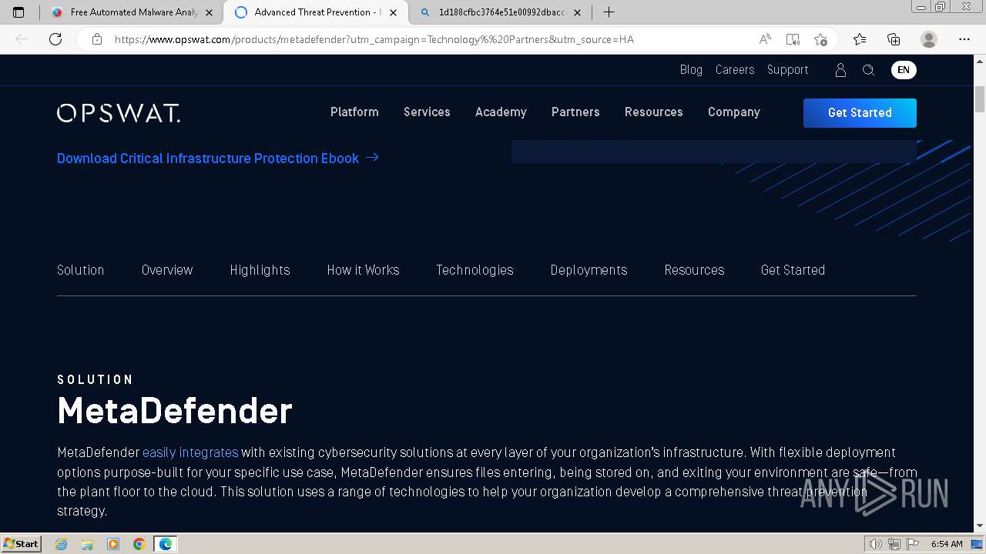The width and height of the screenshot is (986, 554).
Task: Jump to How it Works section
Action: click(363, 270)
